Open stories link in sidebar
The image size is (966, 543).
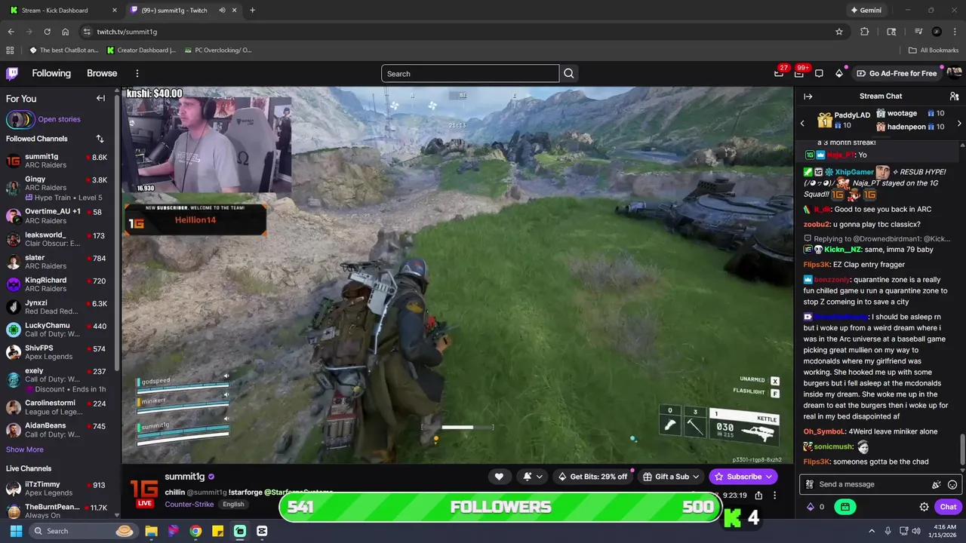(59, 119)
